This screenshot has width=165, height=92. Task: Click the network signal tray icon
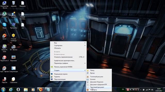click(147, 90)
